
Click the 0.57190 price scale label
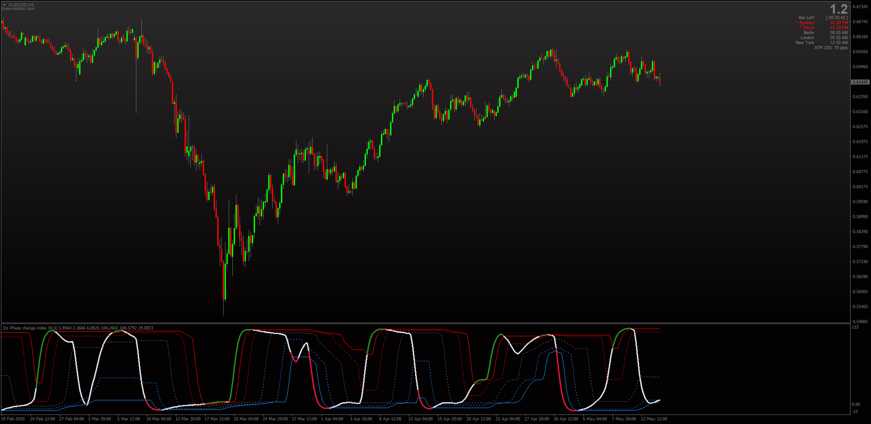pyautogui.click(x=860, y=262)
